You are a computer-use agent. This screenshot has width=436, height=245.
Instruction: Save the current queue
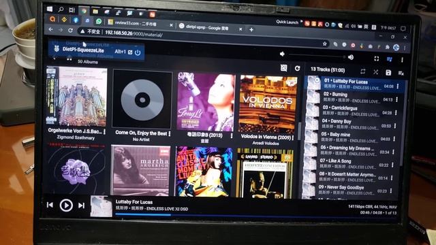pyautogui.click(x=388, y=73)
